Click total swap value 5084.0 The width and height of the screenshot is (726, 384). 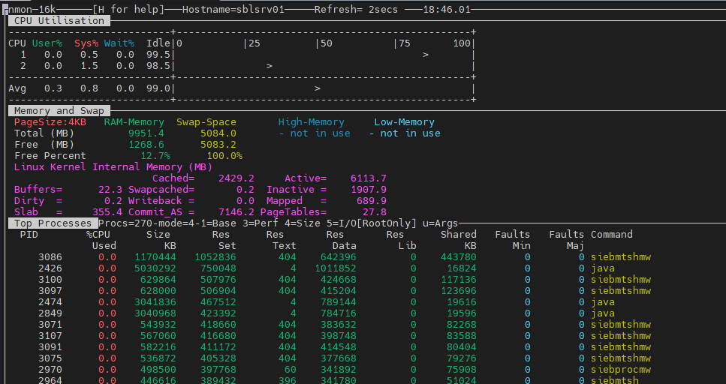pyautogui.click(x=218, y=133)
